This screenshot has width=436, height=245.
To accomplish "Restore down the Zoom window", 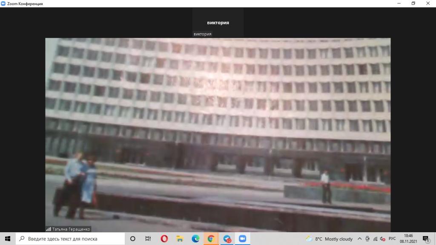I will click(413, 3).
